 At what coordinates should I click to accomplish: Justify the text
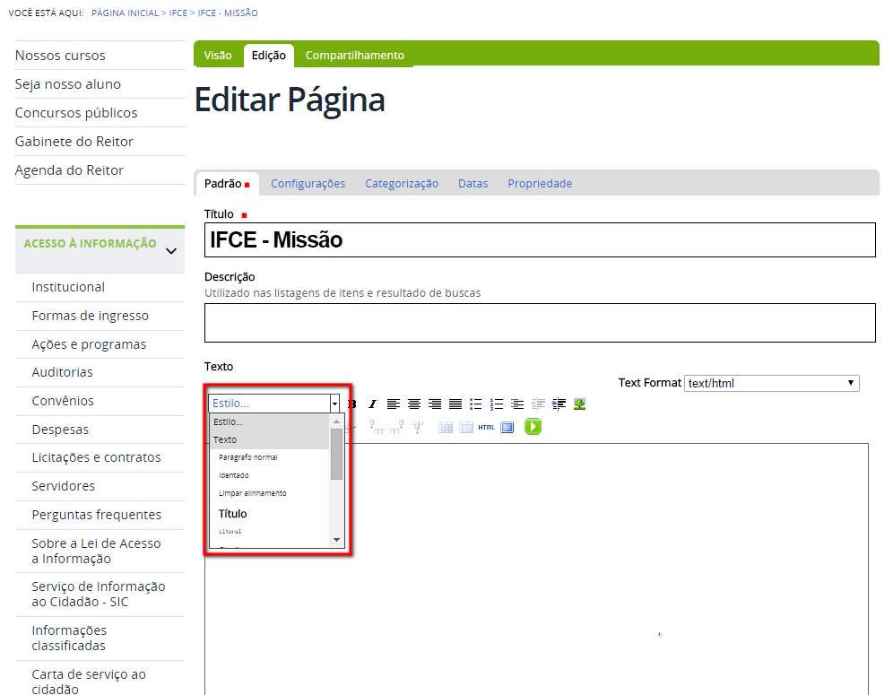click(455, 404)
